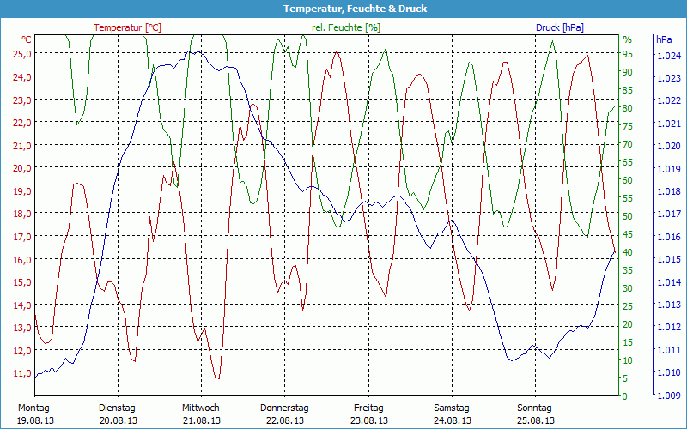
Task: Click the '85' humidity axis value
Action: (628, 90)
